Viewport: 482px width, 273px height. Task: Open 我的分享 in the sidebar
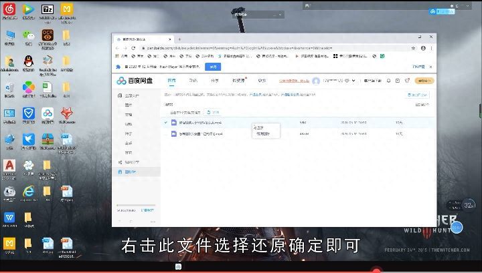point(132,162)
